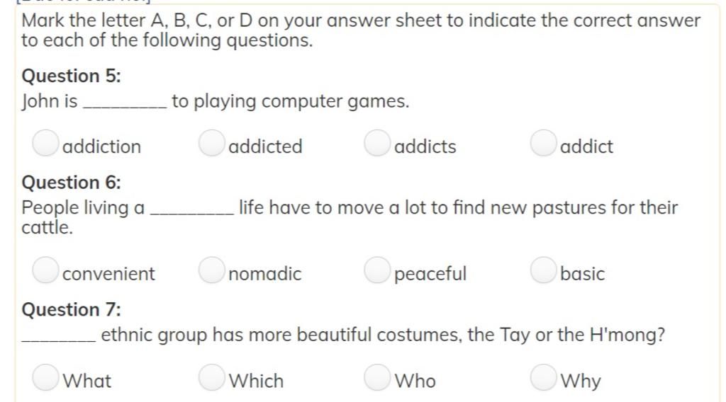Click the 'Mark the letter A, B, C' instructions
Image resolution: width=726 pixels, height=402 pixels.
(x=361, y=30)
